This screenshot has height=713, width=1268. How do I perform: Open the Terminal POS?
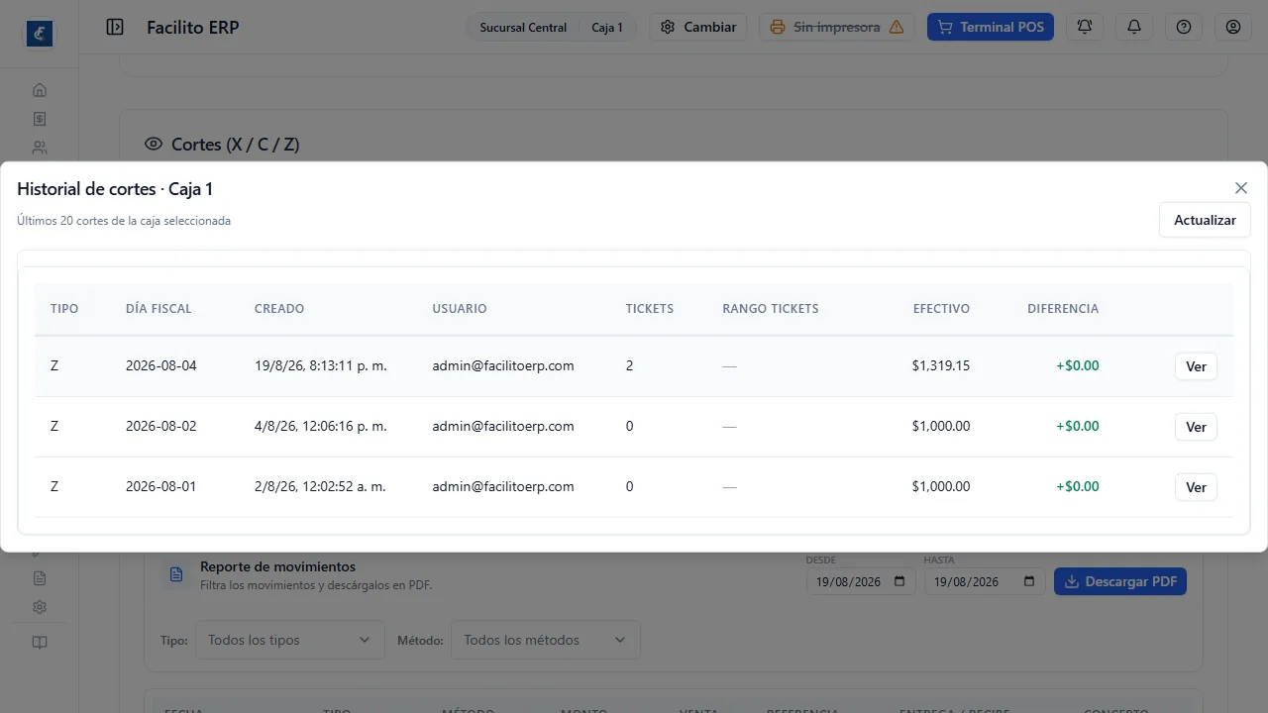click(991, 27)
